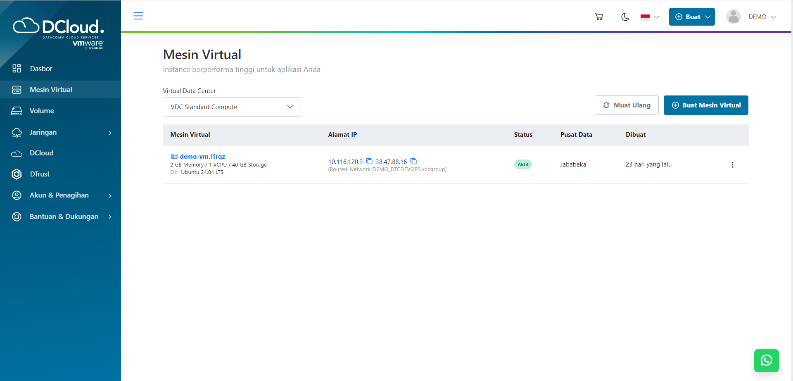Open the shopping cart icon
This screenshot has width=793, height=381.
tap(599, 17)
